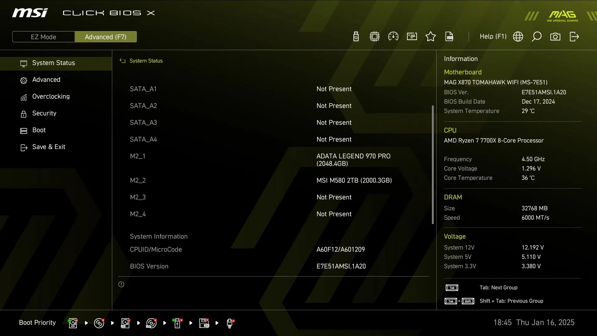The image size is (597, 336).
Task: Open the M-Flash USB BIOS update icon
Action: (x=356, y=37)
